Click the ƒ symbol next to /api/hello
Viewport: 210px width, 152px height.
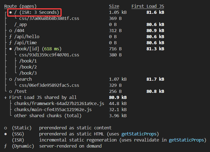pyautogui.click(x=11, y=37)
